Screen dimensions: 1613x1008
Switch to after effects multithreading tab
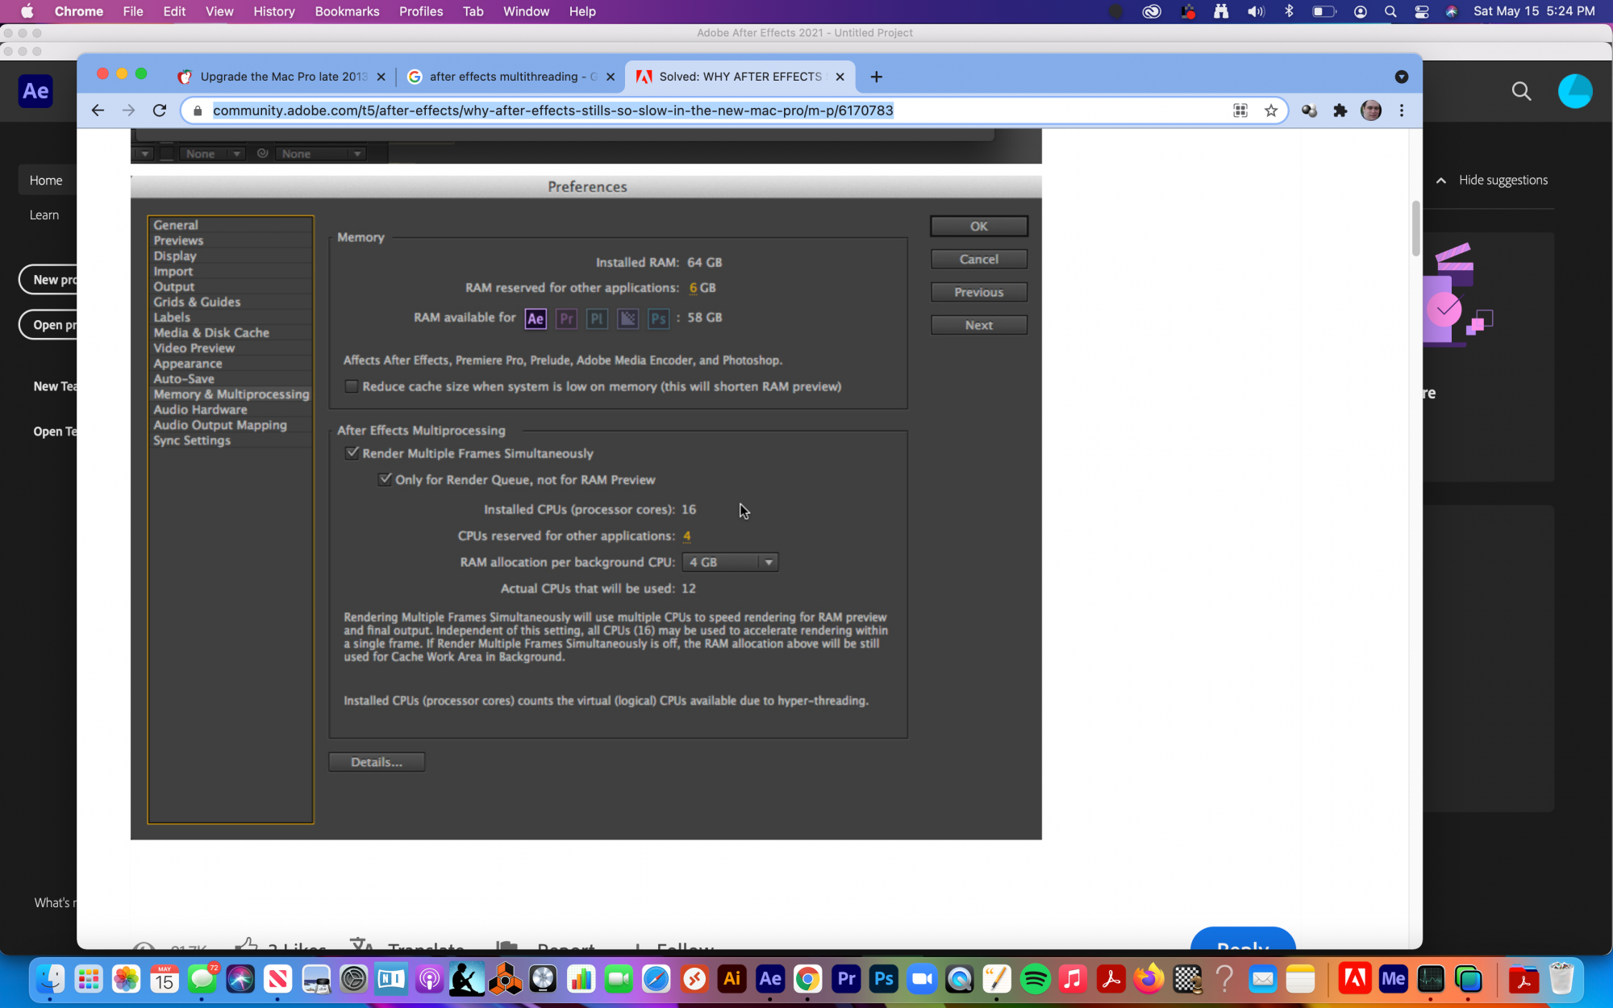point(511,77)
